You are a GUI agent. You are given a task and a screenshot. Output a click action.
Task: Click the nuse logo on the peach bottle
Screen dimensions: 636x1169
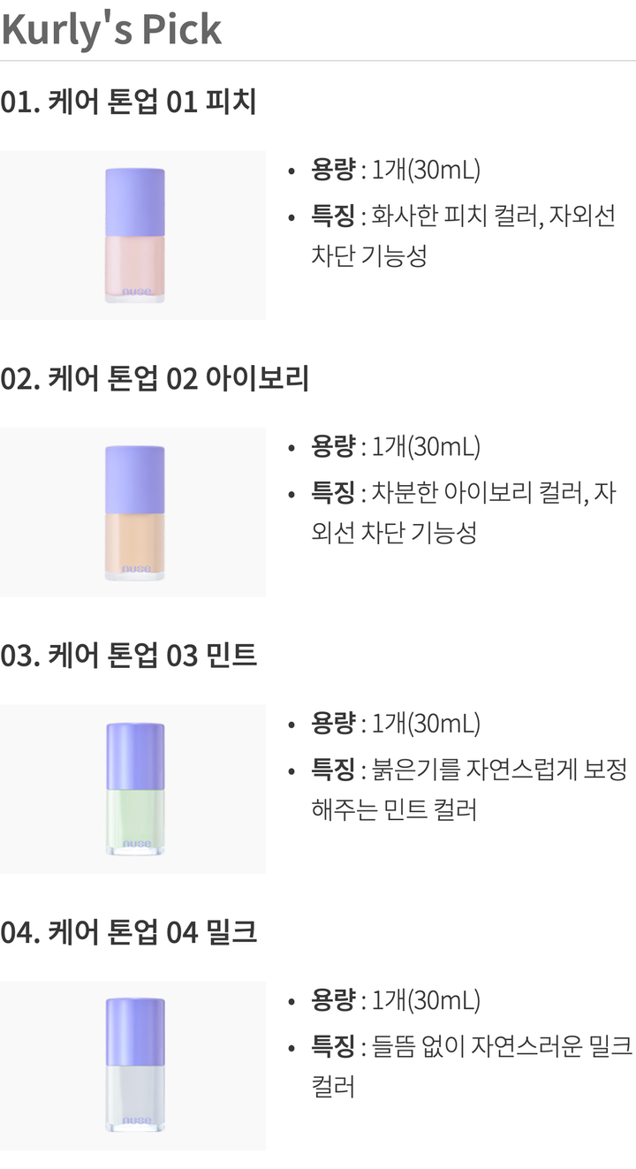[136, 292]
